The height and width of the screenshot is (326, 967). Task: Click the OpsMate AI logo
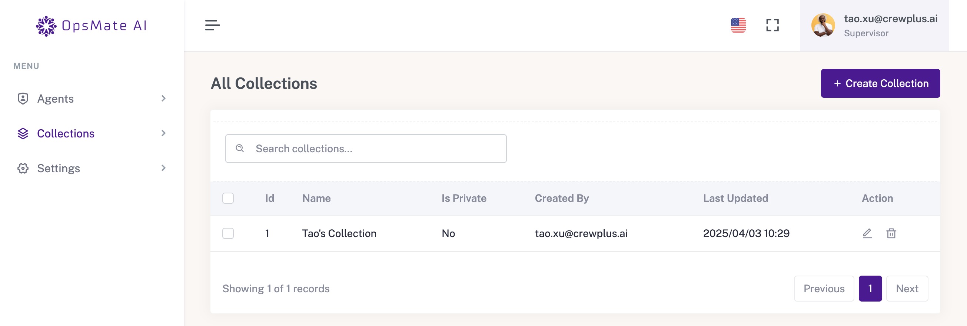tap(91, 26)
